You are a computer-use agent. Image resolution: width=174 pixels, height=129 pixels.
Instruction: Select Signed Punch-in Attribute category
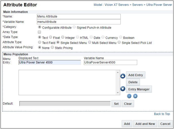pyautogui.click(x=74, y=27)
